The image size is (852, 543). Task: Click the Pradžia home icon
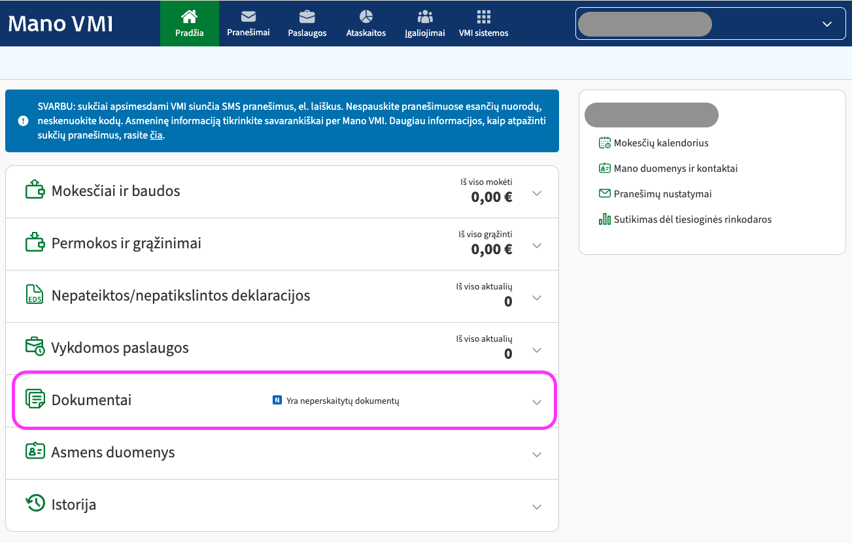190,16
